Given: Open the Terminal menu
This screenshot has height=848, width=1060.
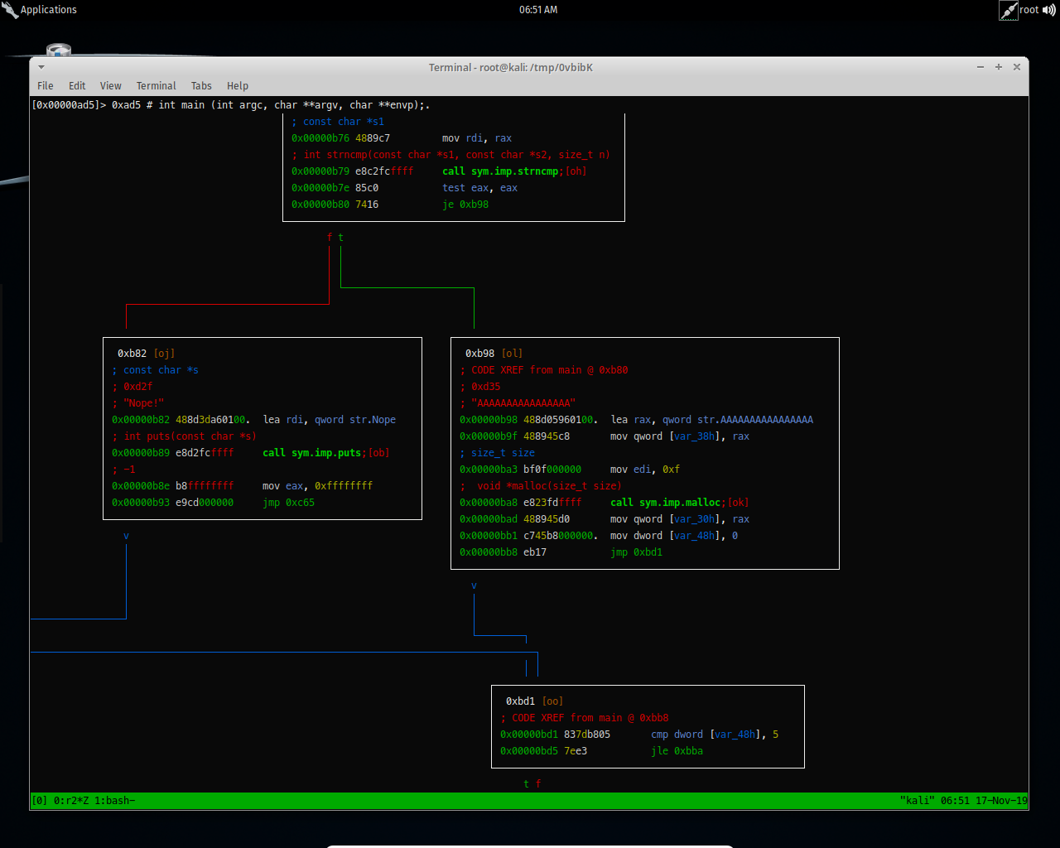Looking at the screenshot, I should point(156,86).
